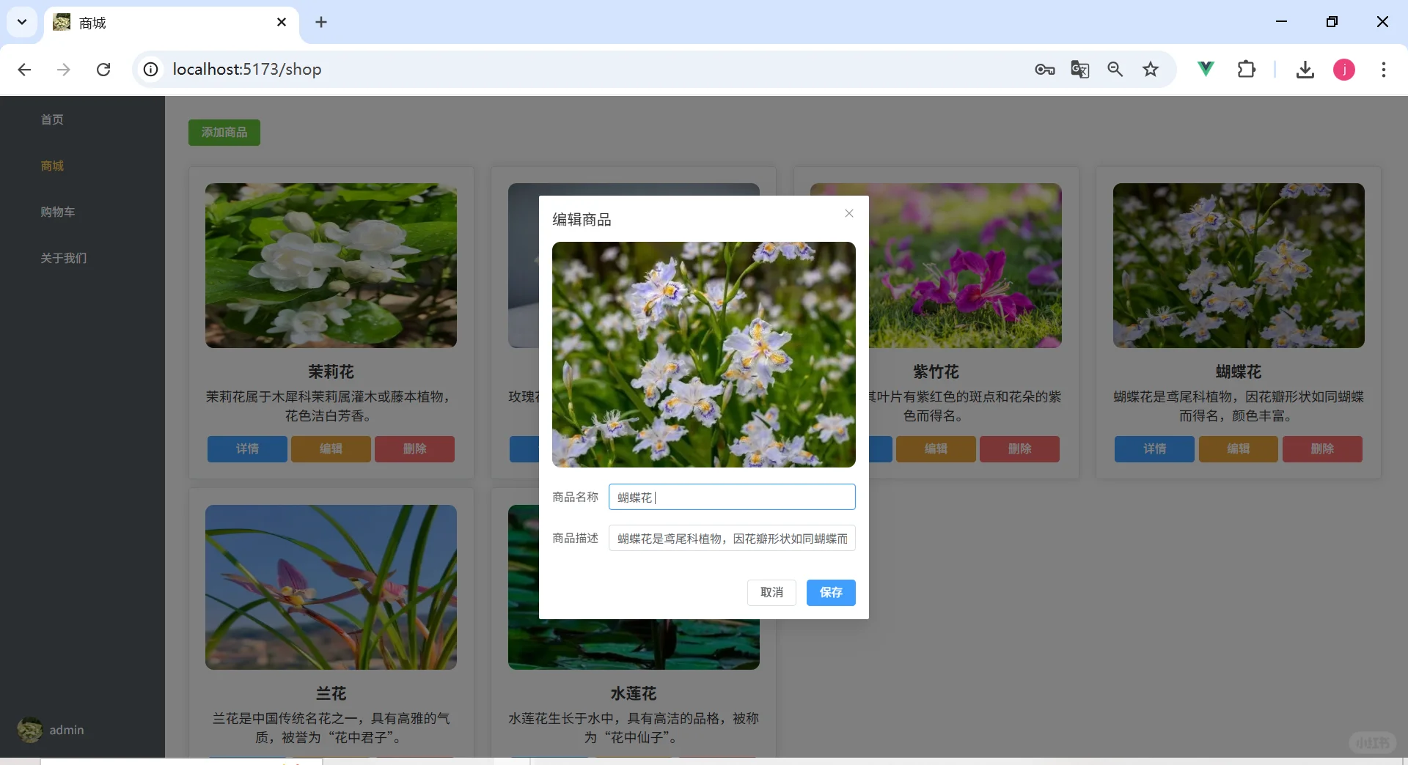
Task: Click the flower image in the dialog
Action: [x=703, y=355]
